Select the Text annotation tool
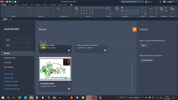The height and width of the screenshot is (100, 178). (x=58, y=9)
